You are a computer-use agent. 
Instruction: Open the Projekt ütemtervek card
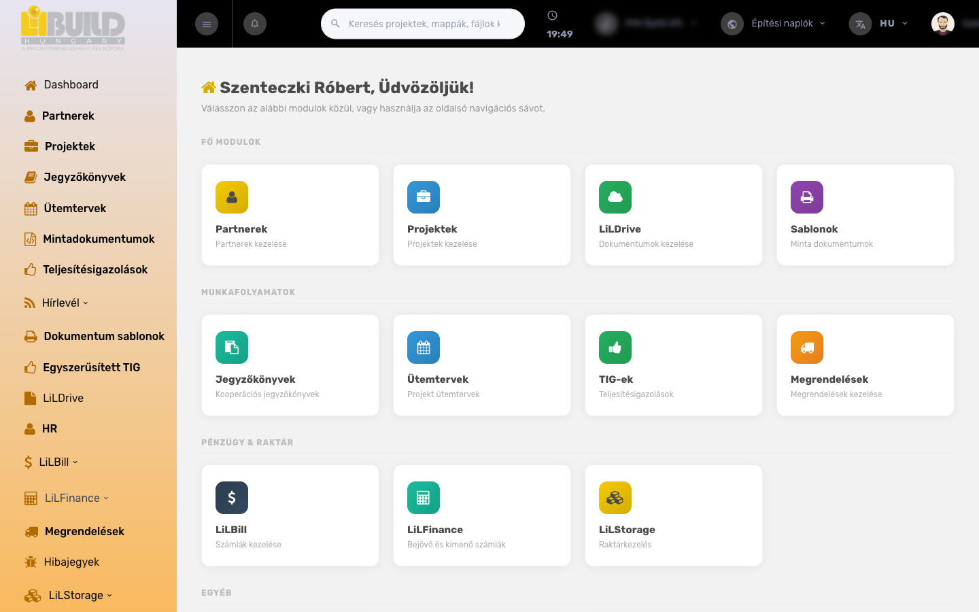tap(482, 365)
